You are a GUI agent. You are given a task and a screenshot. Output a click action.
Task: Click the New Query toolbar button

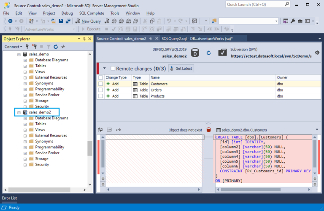(x=88, y=21)
